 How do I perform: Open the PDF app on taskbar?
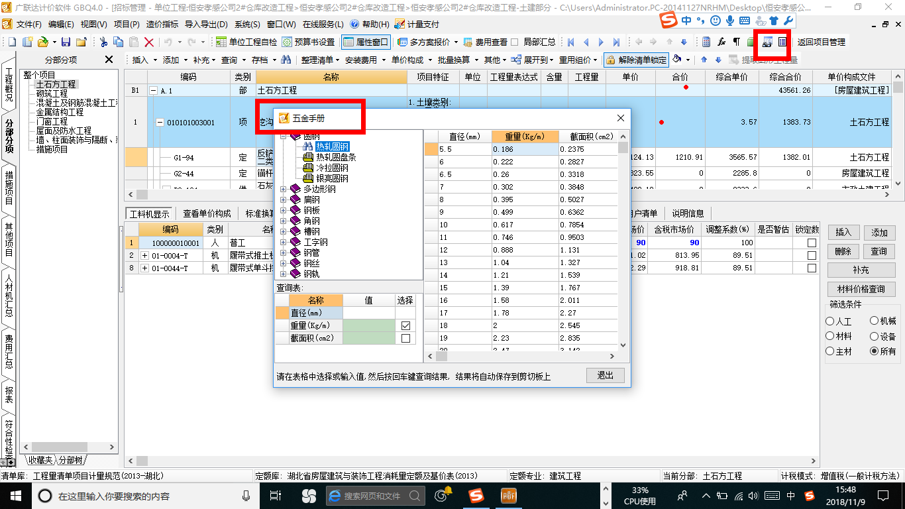(x=508, y=496)
